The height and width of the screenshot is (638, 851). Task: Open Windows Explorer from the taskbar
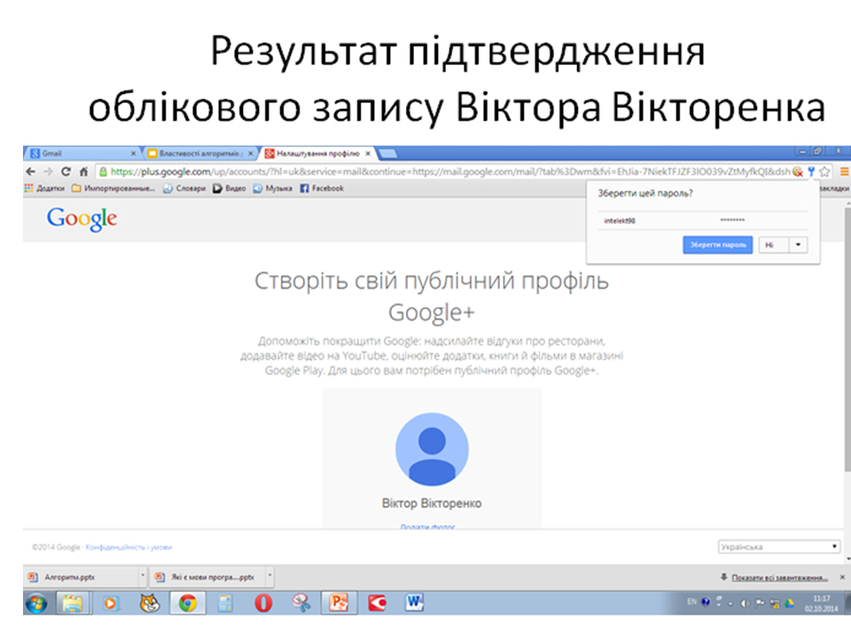72,603
